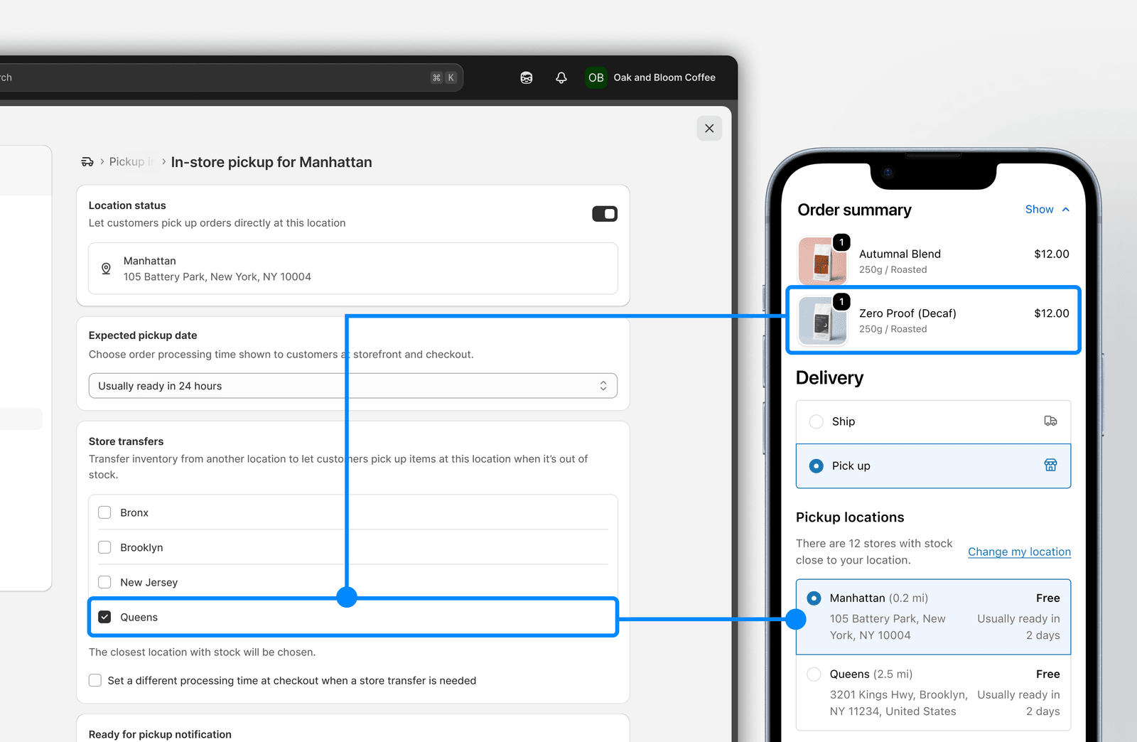This screenshot has height=742, width=1137.
Task: Click the OB store avatar
Action: 596,77
